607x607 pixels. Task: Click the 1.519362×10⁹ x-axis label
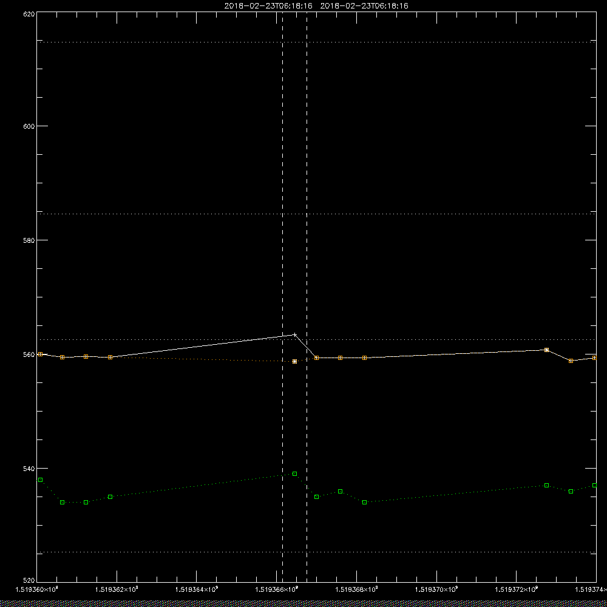(117, 589)
